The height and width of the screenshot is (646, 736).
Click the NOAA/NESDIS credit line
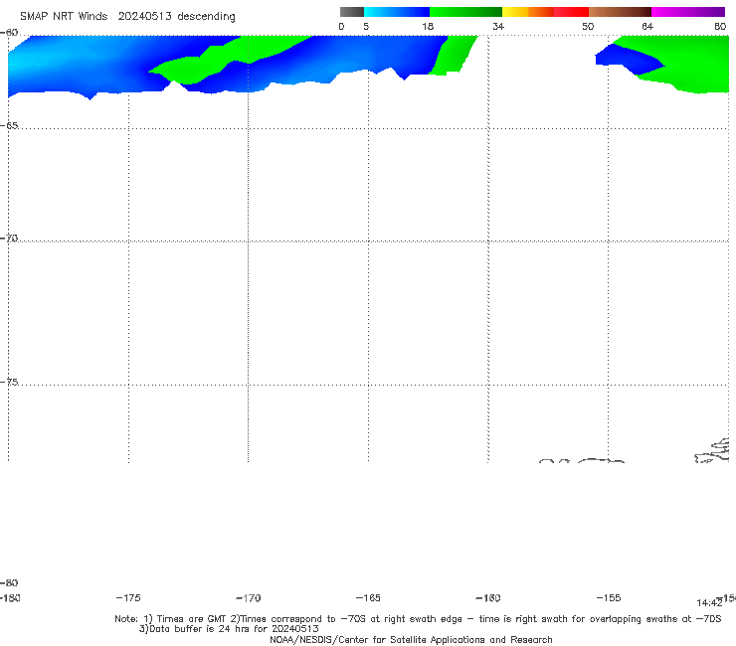tap(411, 639)
